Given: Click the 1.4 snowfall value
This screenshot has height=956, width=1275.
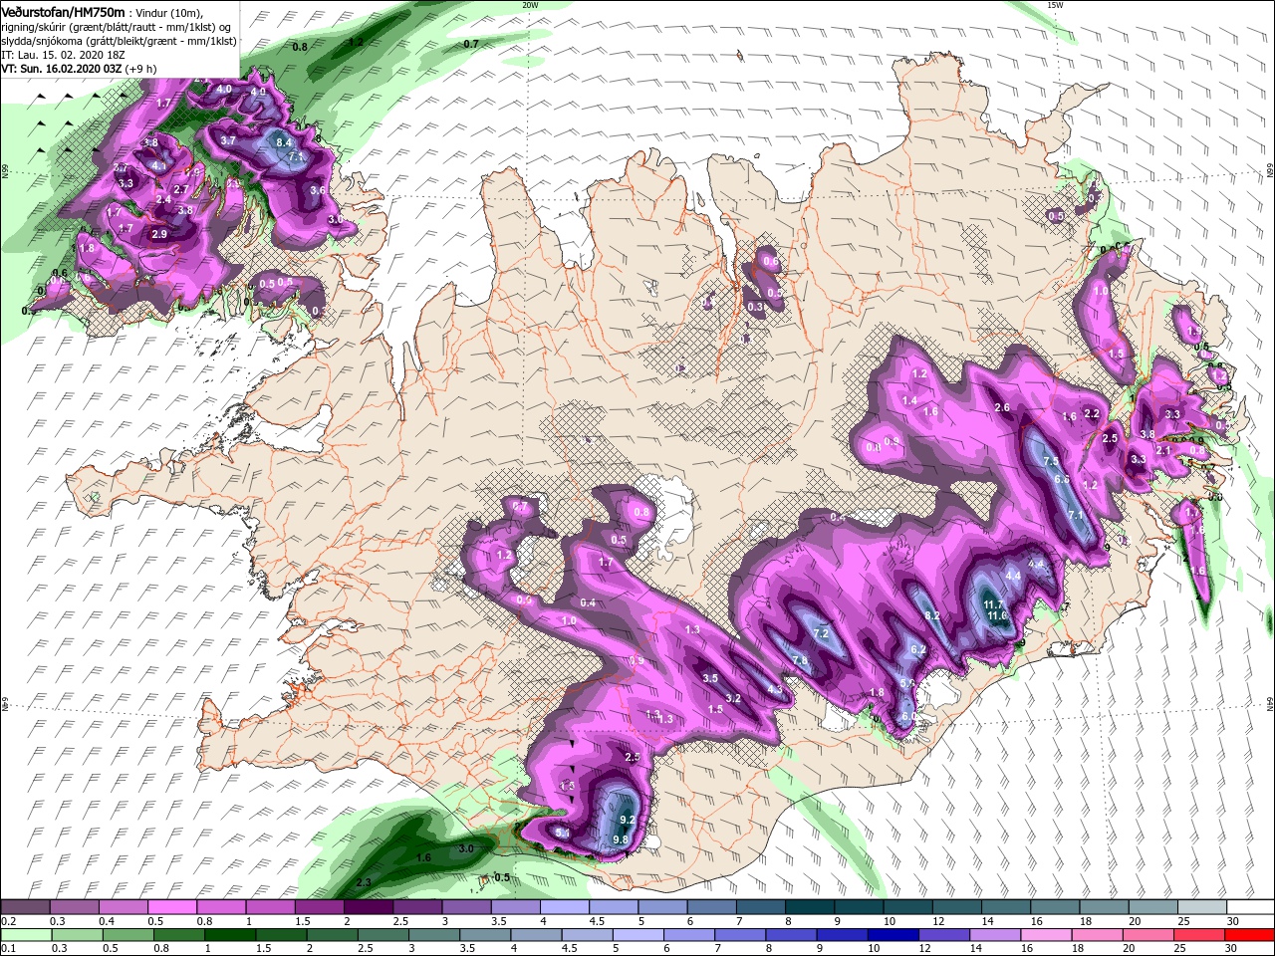Looking at the screenshot, I should (x=909, y=400).
